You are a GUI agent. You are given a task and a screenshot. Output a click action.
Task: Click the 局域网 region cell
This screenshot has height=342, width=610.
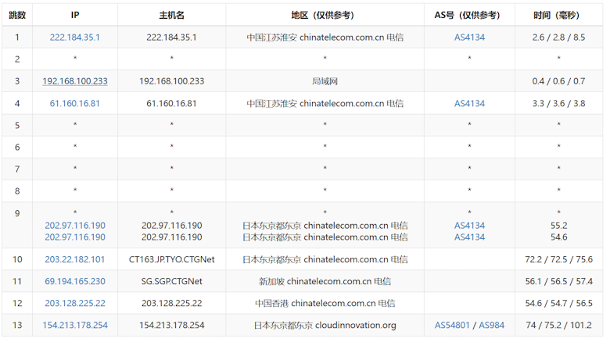click(x=325, y=81)
